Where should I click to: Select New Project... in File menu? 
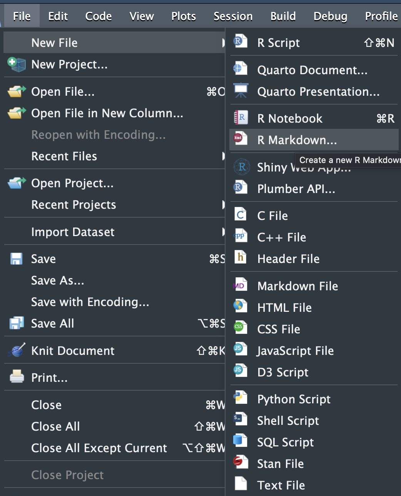click(114, 64)
